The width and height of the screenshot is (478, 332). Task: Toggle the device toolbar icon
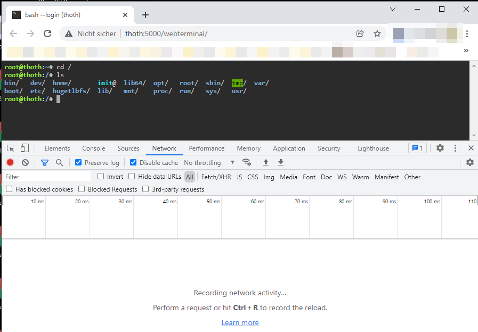pos(25,148)
